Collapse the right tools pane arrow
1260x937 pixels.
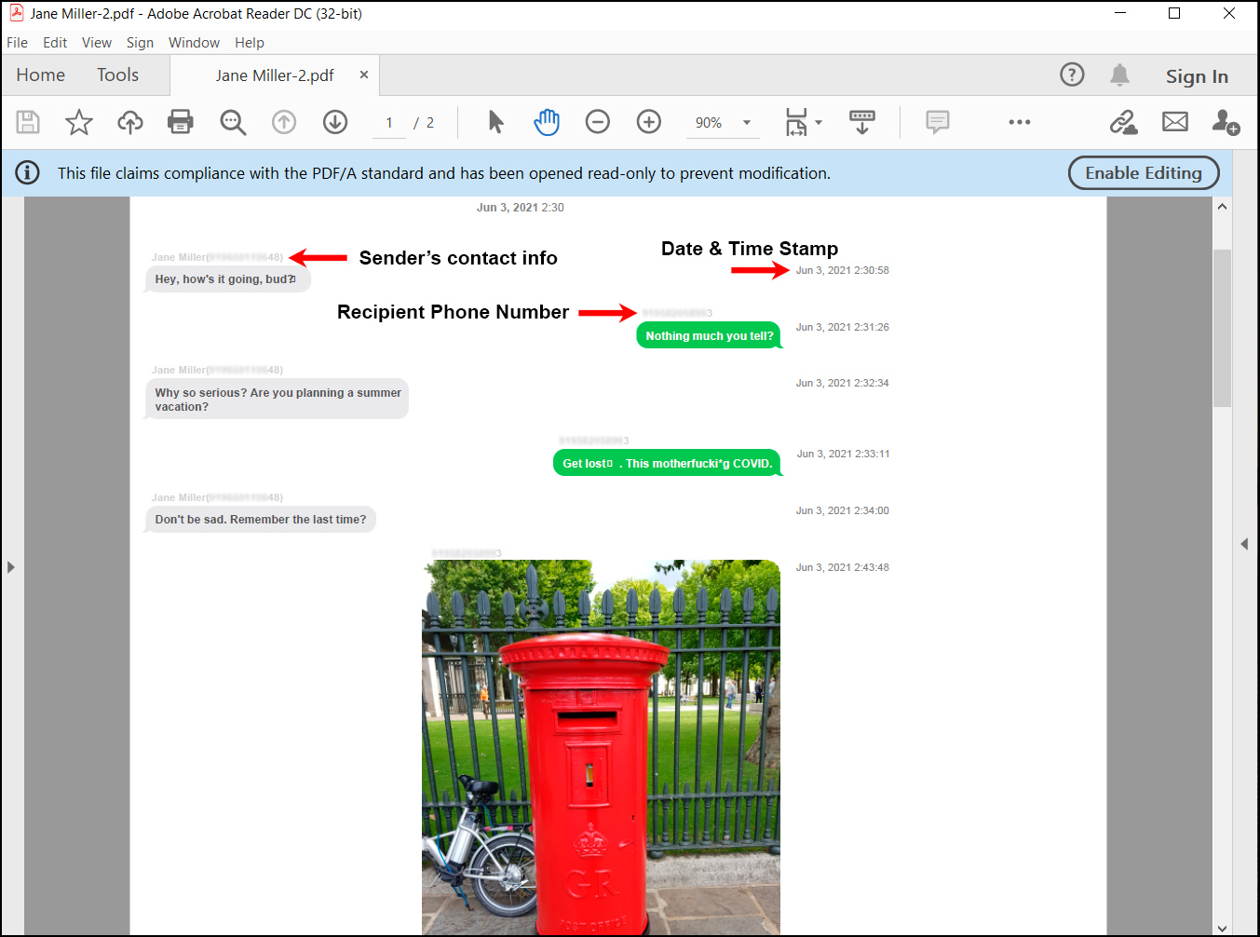click(1244, 544)
